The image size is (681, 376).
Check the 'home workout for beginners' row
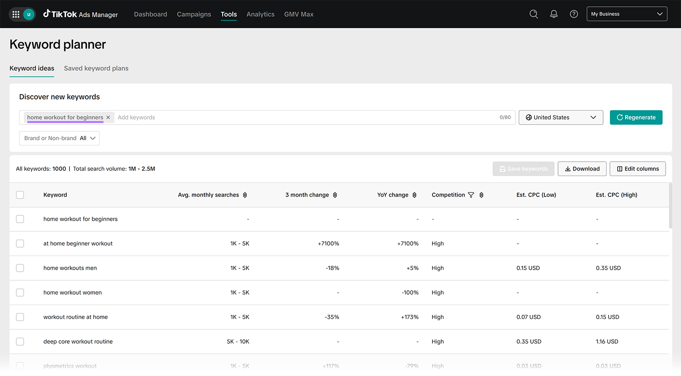[20, 219]
